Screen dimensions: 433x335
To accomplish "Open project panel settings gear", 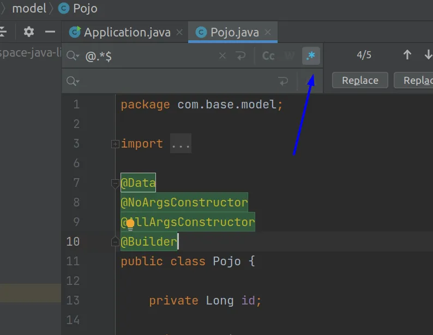I will point(29,32).
